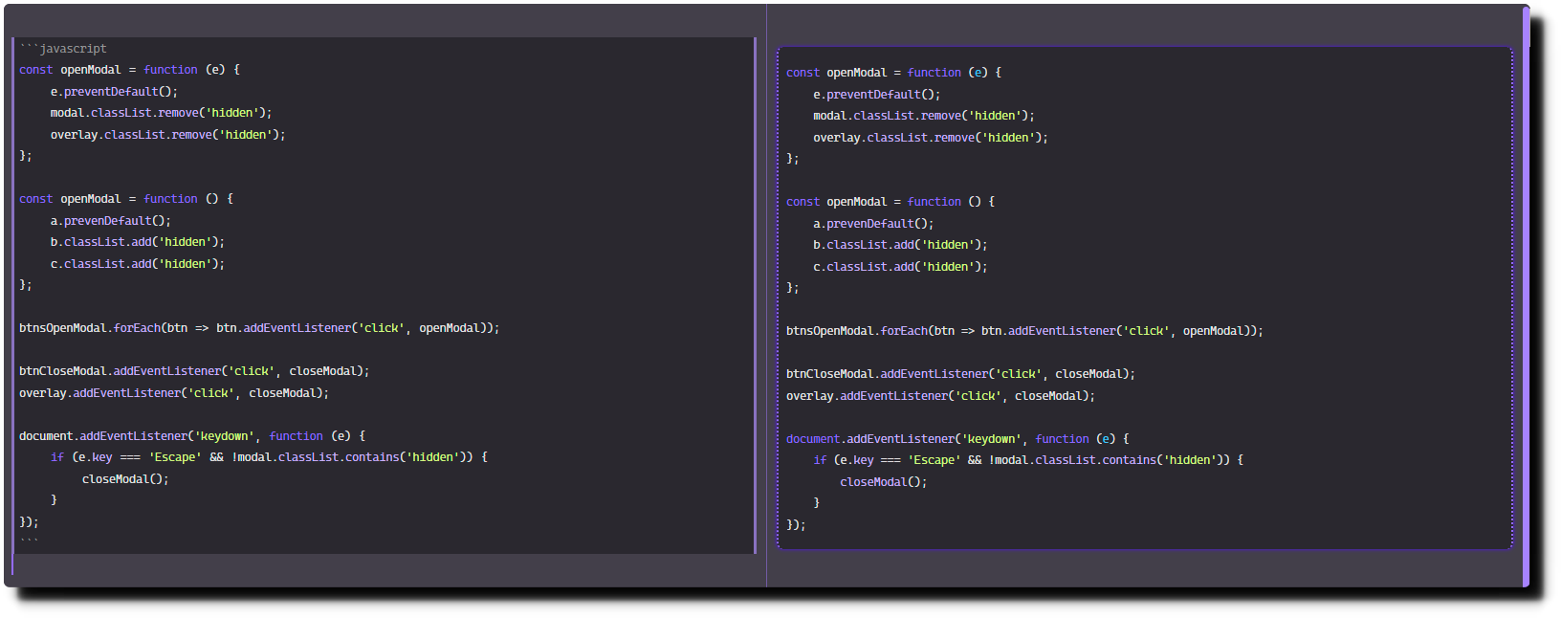1561x618 pixels.
Task: Click "if (e.key === 'Escape'" line in preview pane
Action: pos(1028,460)
